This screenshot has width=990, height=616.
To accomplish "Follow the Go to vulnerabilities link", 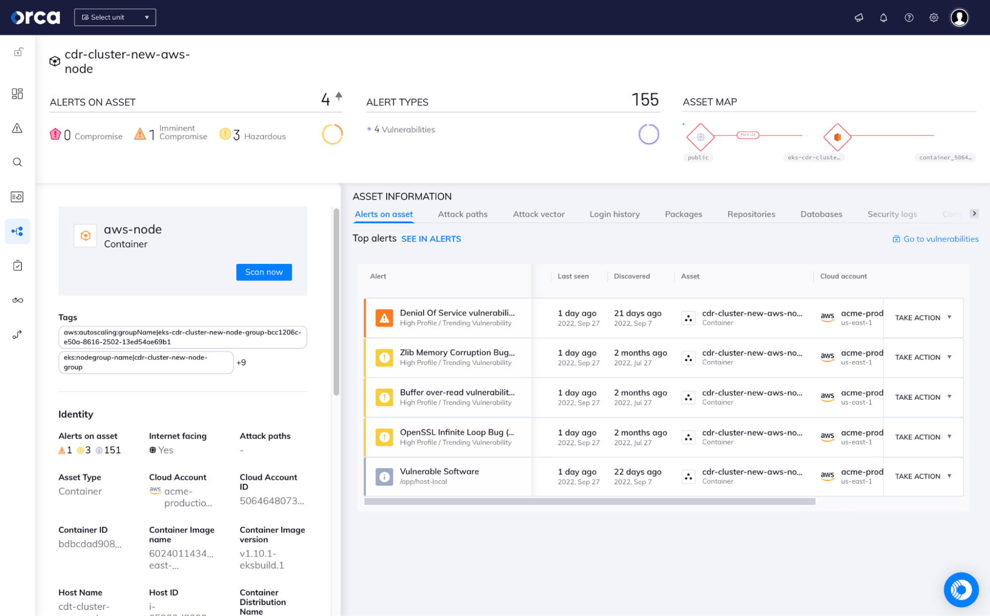I will [x=940, y=239].
